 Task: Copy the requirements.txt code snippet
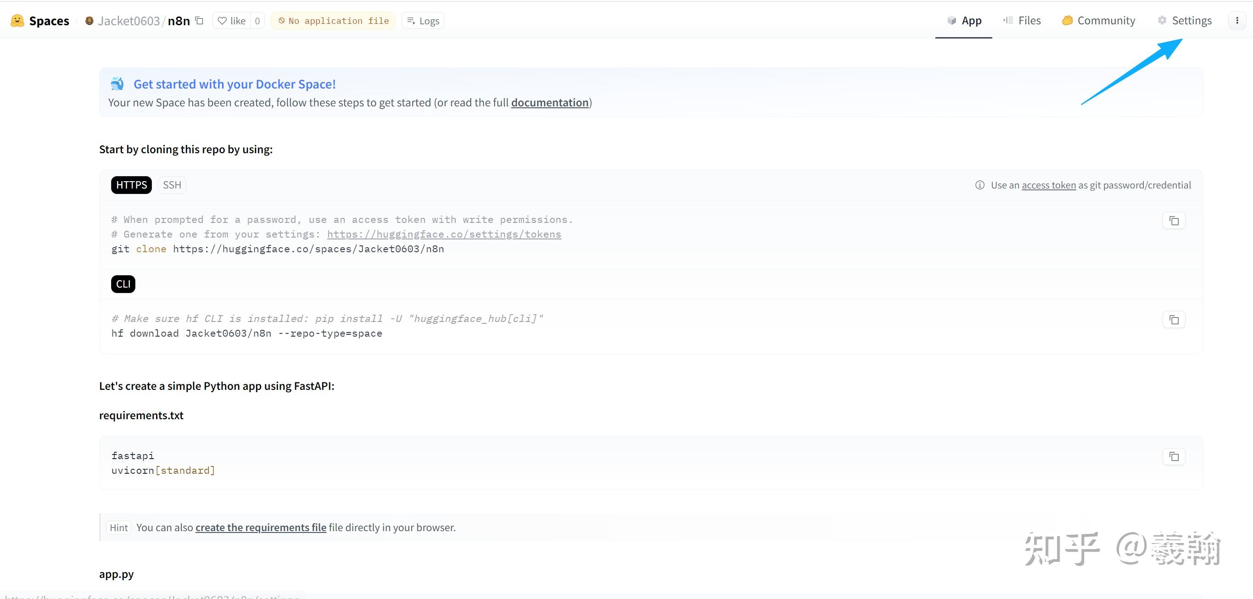click(1174, 456)
